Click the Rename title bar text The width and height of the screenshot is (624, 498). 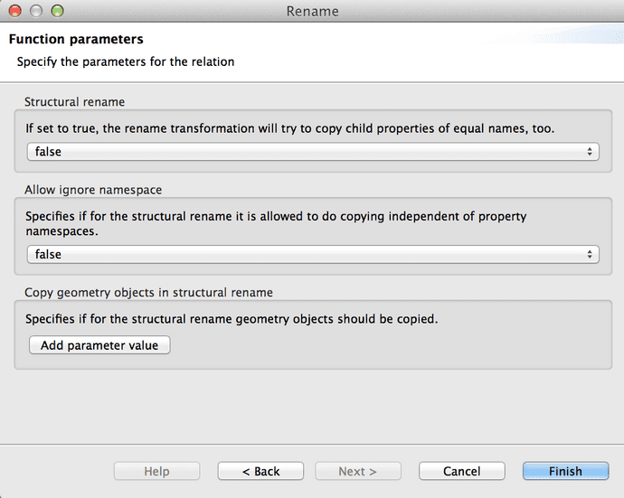(x=312, y=11)
